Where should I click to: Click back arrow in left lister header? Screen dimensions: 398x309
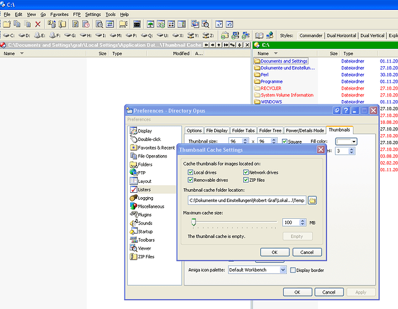(206, 45)
